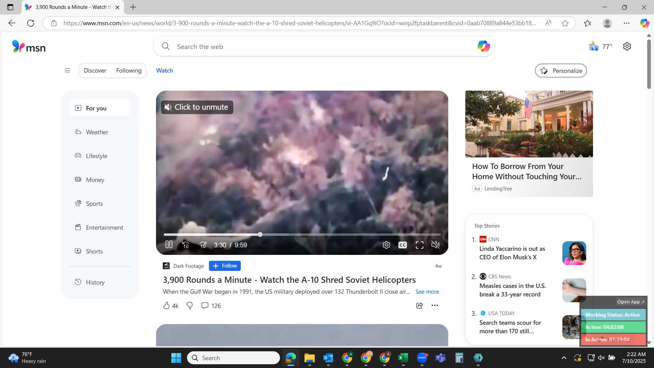
Task: Rewind video 10 seconds
Action: [x=186, y=245]
